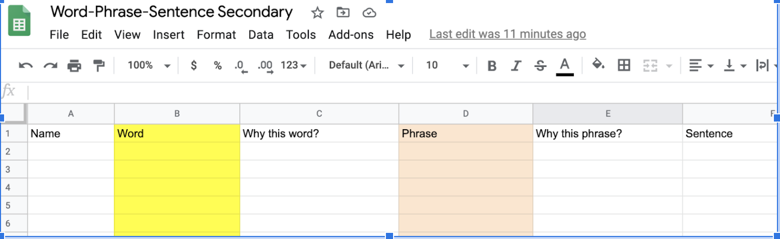This screenshot has width=780, height=239.
Task: Expand the 100% zoom dropdown
Action: click(x=149, y=65)
